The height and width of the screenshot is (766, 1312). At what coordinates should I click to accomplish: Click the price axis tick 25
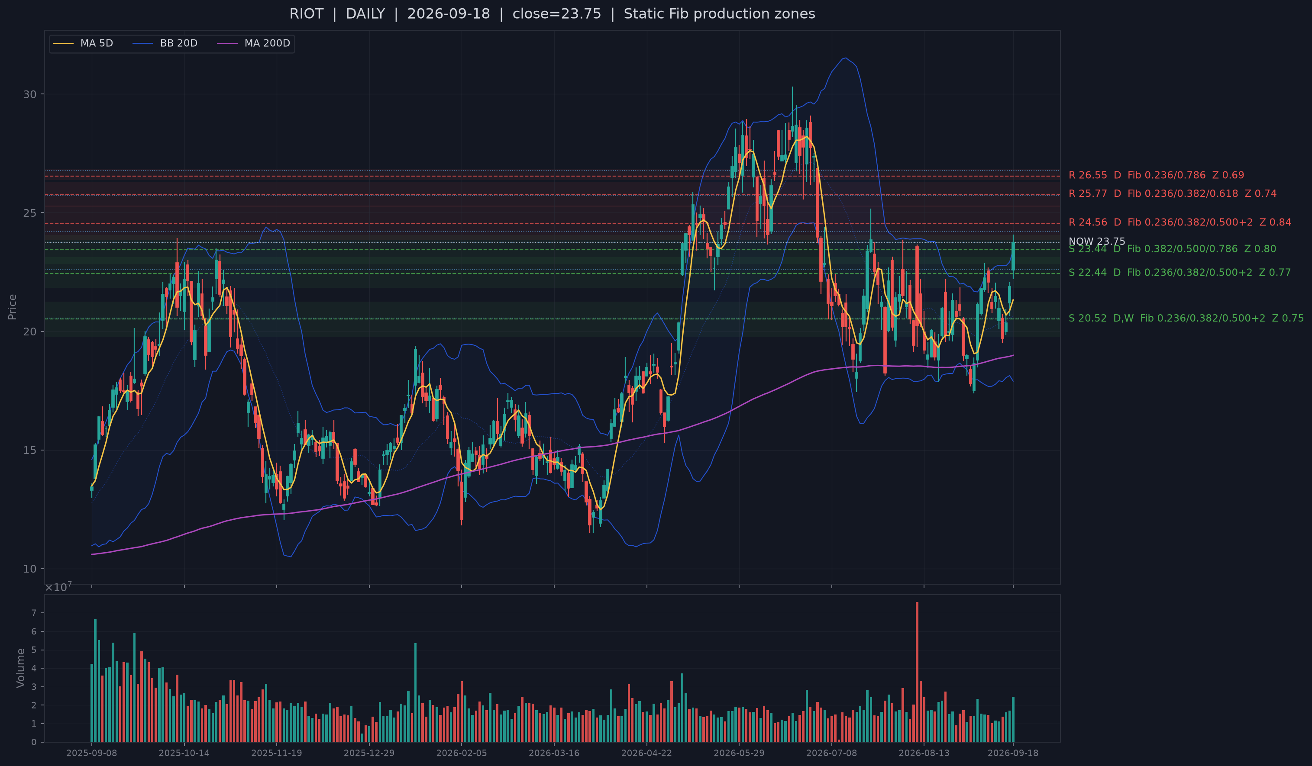click(30, 213)
